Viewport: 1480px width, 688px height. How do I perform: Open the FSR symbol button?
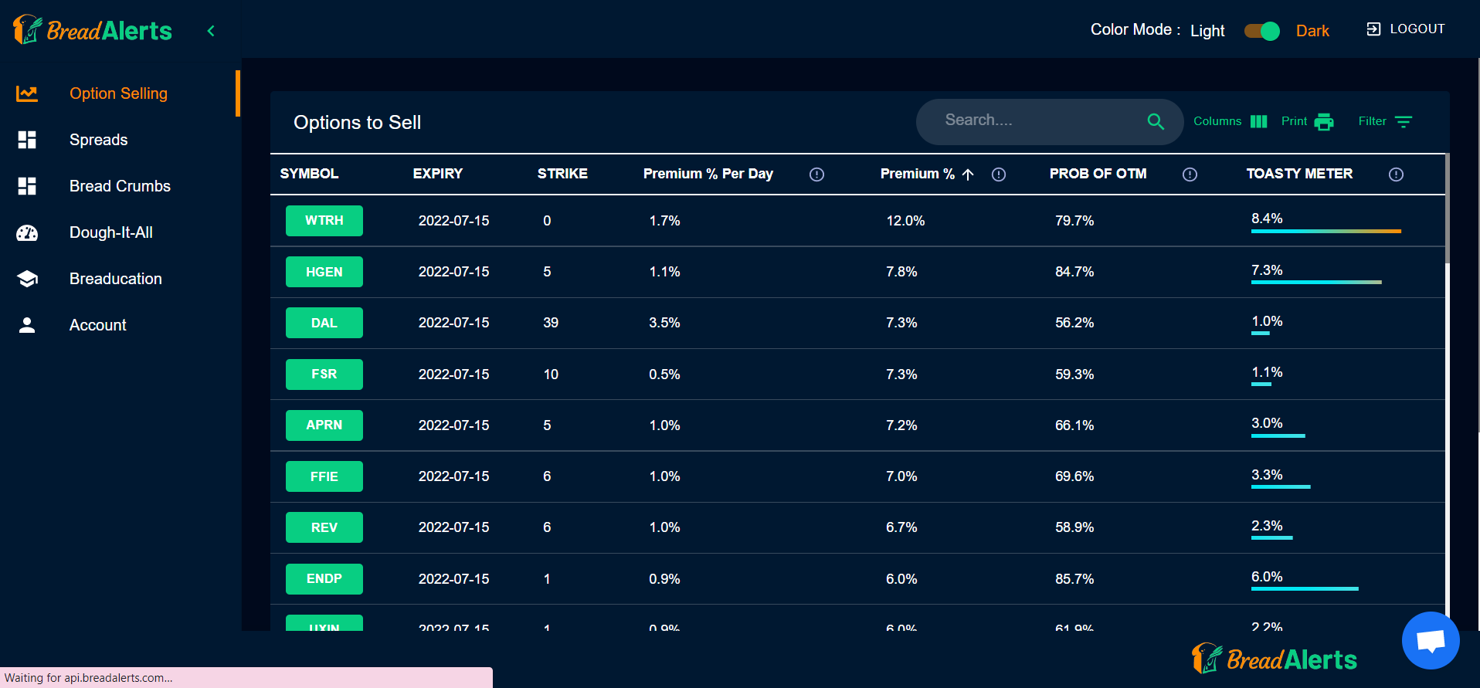coord(324,375)
